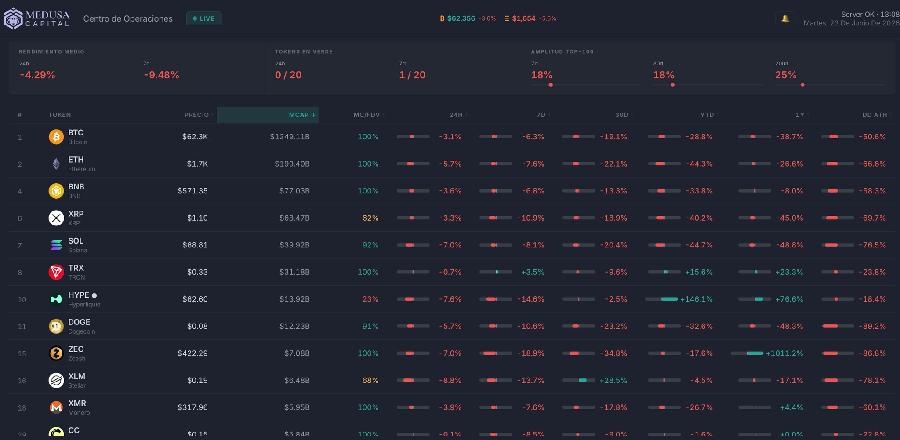900x440 pixels.
Task: Click the Zcash token icon
Action: pyautogui.click(x=56, y=353)
